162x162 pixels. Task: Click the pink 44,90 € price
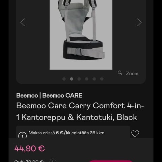[x=30, y=148]
